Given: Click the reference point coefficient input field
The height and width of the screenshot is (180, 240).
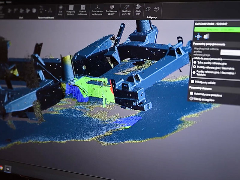Looking at the screenshot, I should [x=230, y=53].
